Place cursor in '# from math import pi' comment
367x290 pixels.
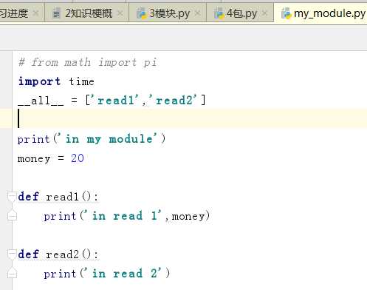(x=87, y=62)
